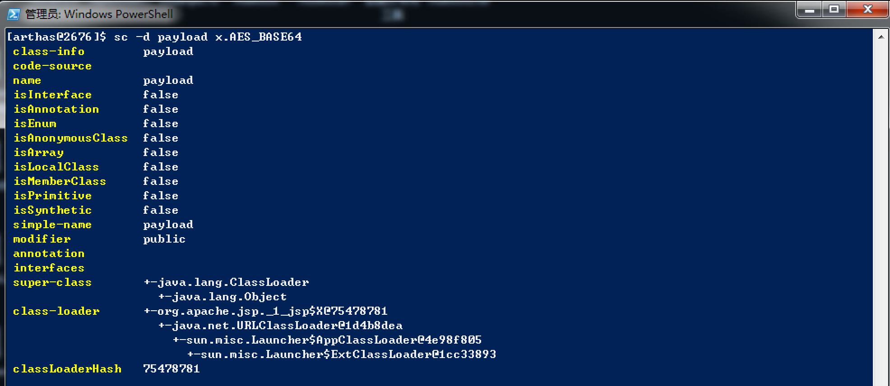Click java.net.URLClassLoader@1d4b8dea entry
This screenshot has height=386, width=890.
(x=280, y=326)
